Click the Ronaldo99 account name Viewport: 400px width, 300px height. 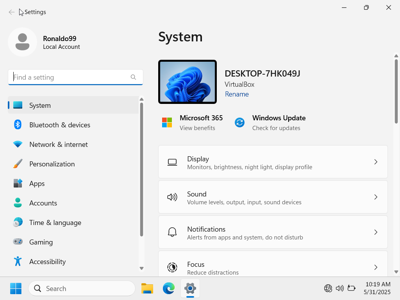(x=59, y=39)
